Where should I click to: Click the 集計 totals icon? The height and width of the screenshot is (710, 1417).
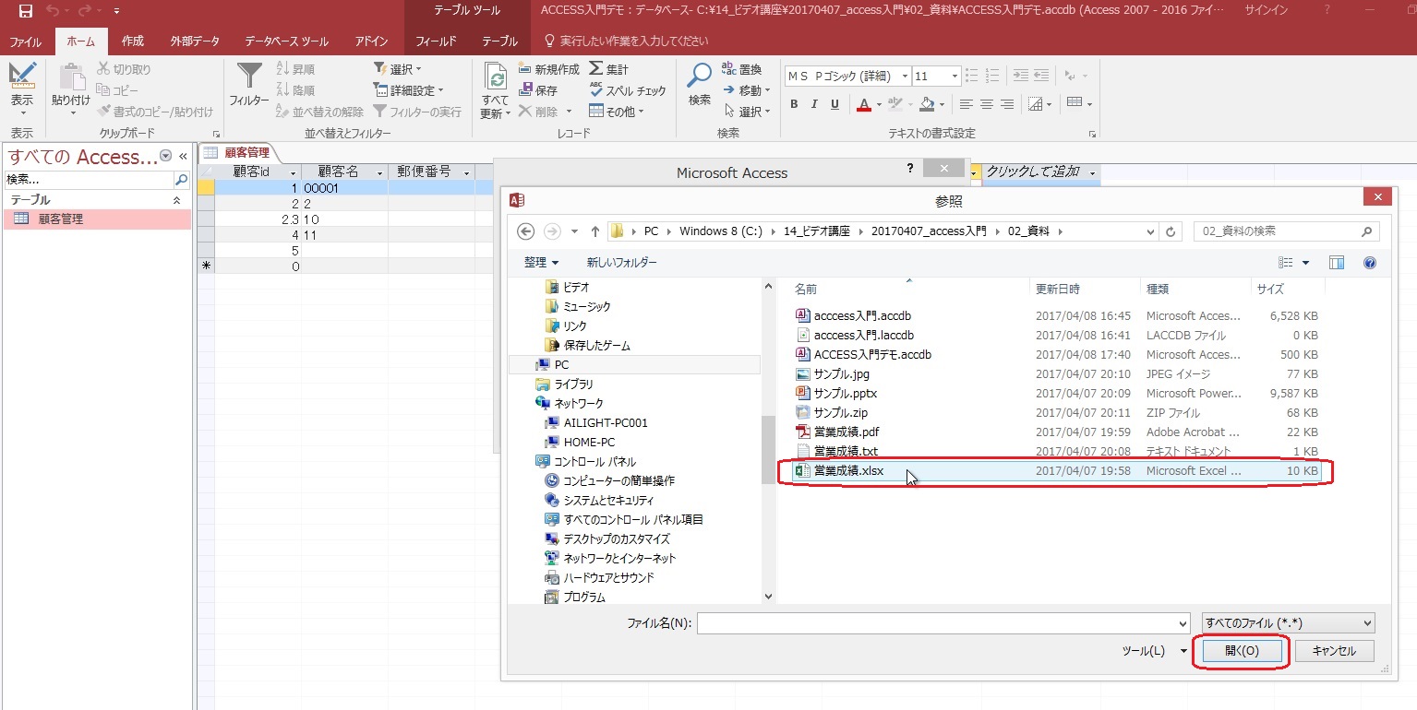coord(596,69)
